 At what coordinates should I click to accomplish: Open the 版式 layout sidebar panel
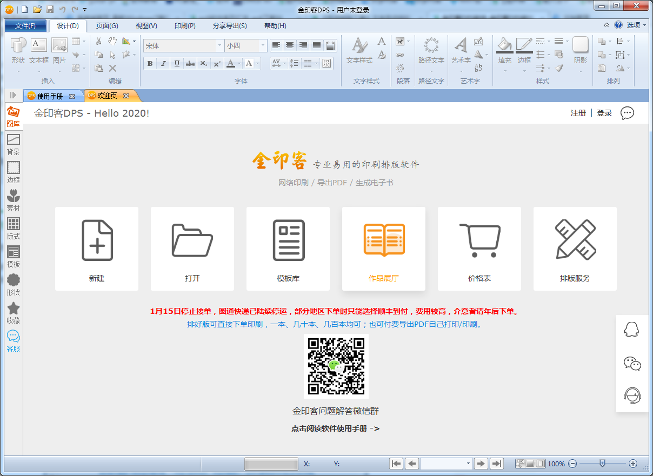13,229
